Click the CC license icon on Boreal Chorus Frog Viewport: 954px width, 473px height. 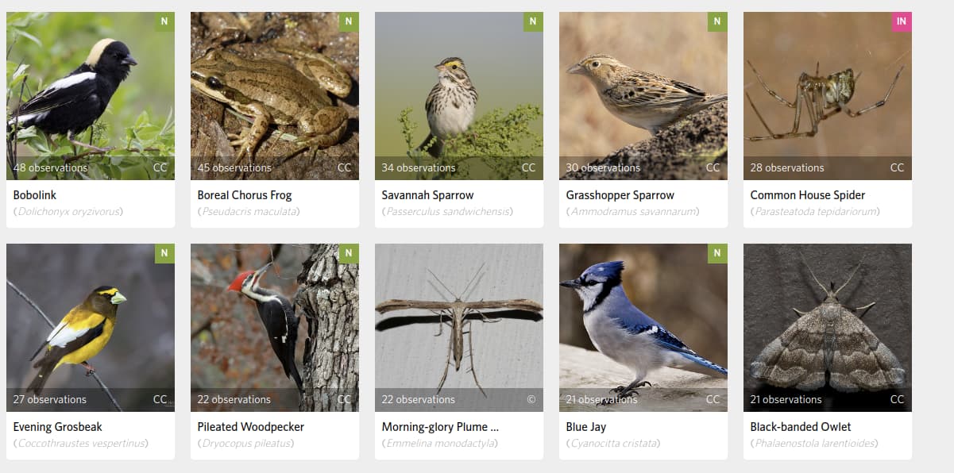344,167
